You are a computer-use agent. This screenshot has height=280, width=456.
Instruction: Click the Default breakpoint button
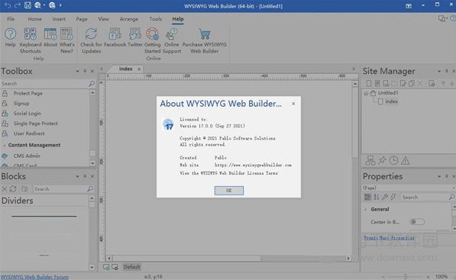[x=131, y=267]
